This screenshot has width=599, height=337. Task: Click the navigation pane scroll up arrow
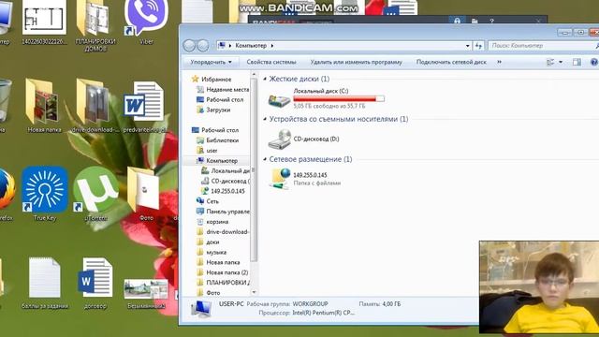pyautogui.click(x=254, y=75)
